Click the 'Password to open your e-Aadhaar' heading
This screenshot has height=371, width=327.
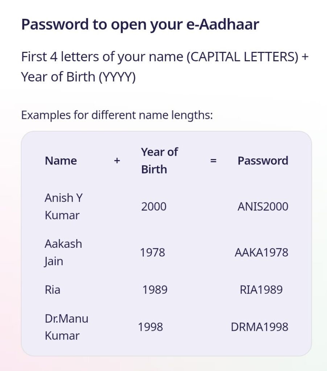(140, 25)
